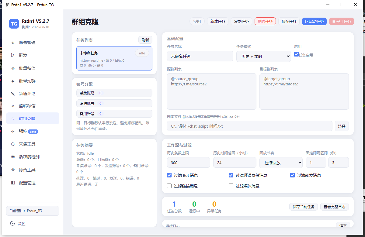Open 配置管理 settings page
This screenshot has height=237, width=365.
click(33, 183)
